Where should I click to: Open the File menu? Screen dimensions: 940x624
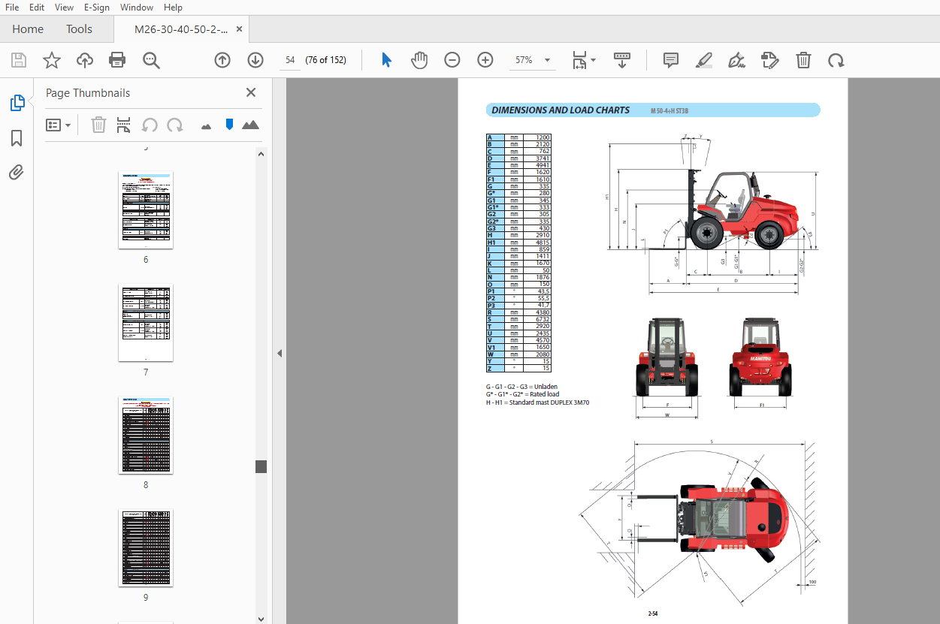click(x=12, y=8)
